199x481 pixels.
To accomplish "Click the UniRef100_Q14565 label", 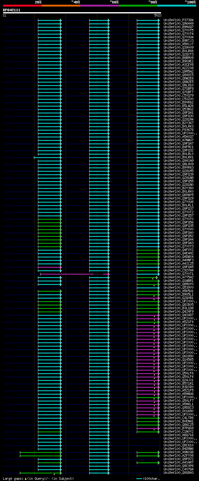I will pyautogui.click(x=178, y=359).
